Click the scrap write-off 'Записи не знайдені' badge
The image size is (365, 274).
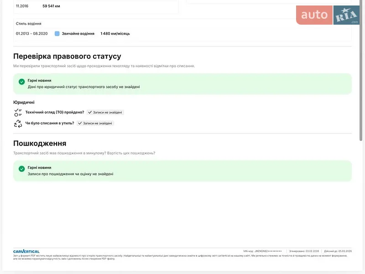coord(95,123)
